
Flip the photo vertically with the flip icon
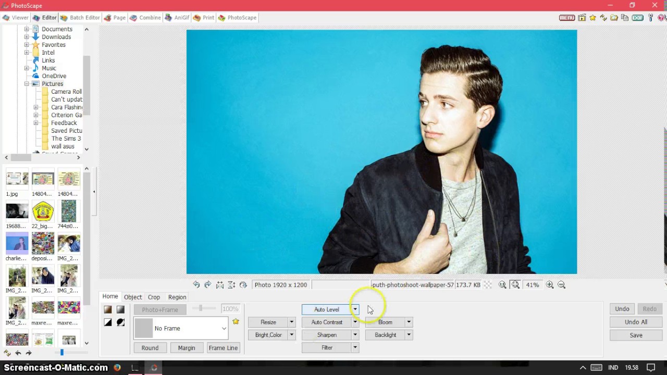[x=231, y=285]
